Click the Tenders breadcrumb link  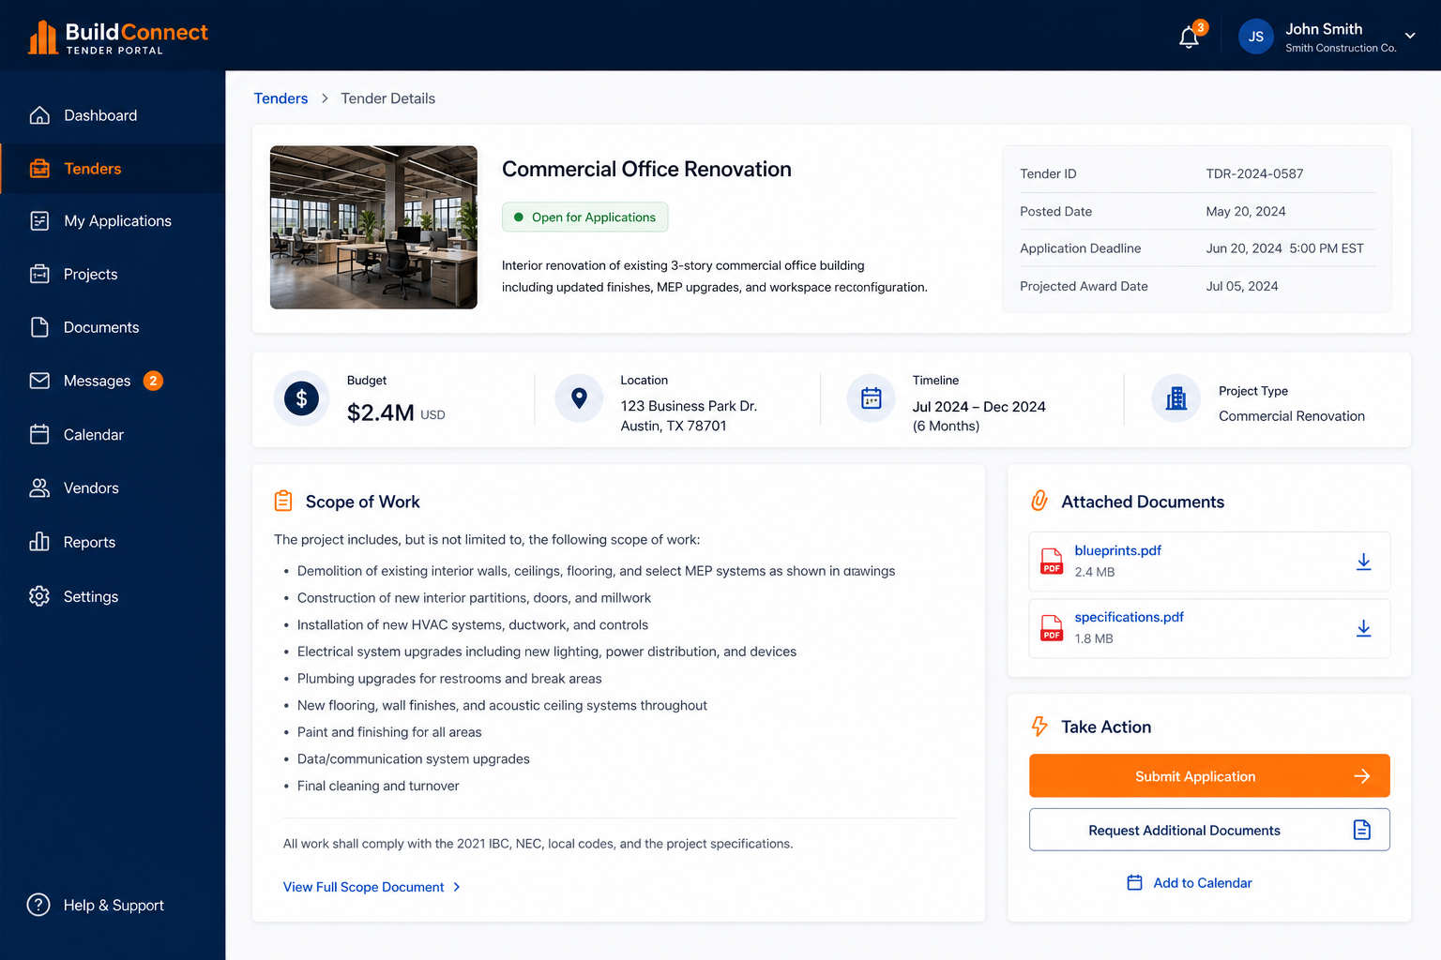(281, 98)
